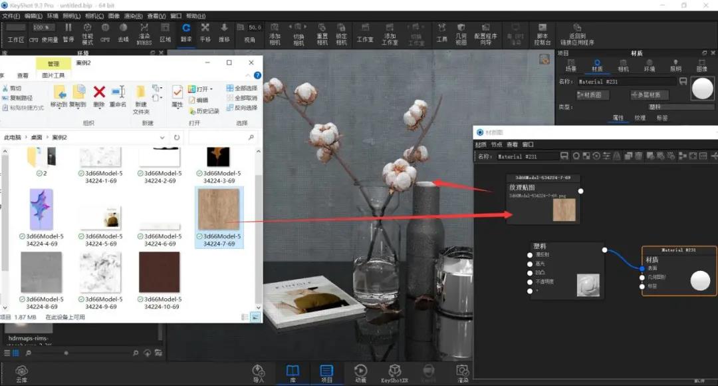Screen dimensions: 718x386
Task: Open 节点 menu in material graph window
Action: 497,144
